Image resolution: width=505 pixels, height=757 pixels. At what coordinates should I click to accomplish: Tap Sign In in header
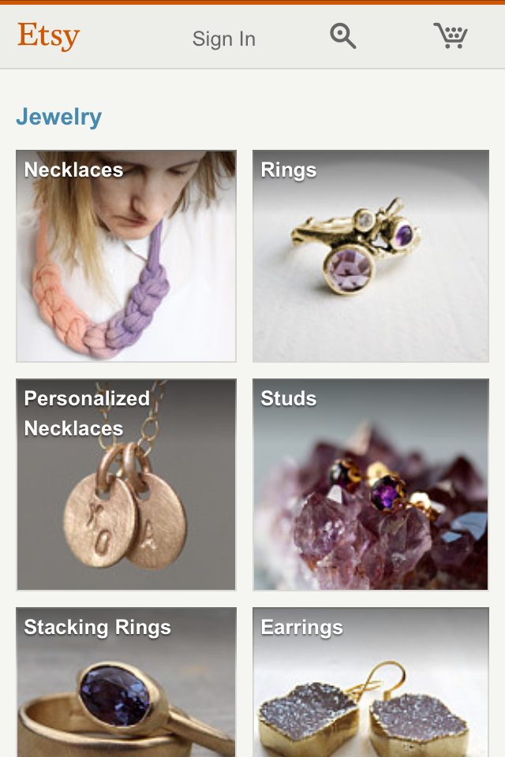tap(224, 39)
